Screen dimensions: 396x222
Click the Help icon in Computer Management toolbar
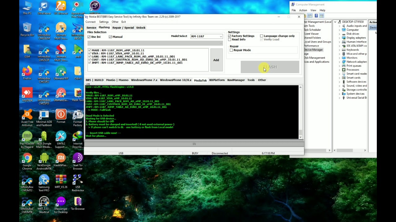point(316,16)
